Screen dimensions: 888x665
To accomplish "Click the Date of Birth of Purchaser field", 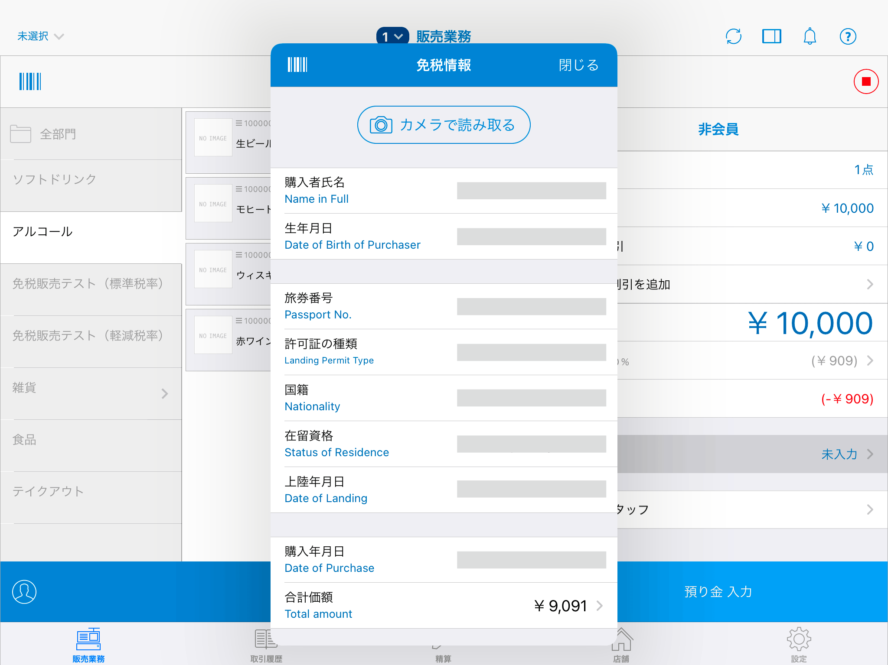I will [x=531, y=237].
